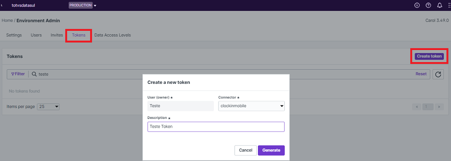The height and width of the screenshot is (161, 451).
Task: Expand the PRODUCTION environment dropdown
Action: click(82, 5)
